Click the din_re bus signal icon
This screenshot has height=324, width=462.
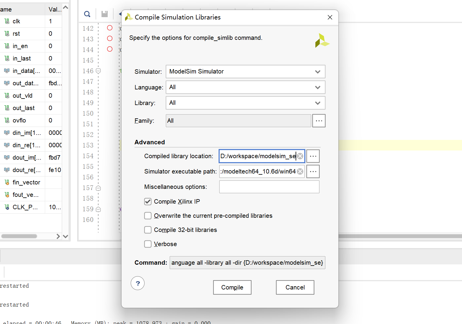pyautogui.click(x=7, y=145)
